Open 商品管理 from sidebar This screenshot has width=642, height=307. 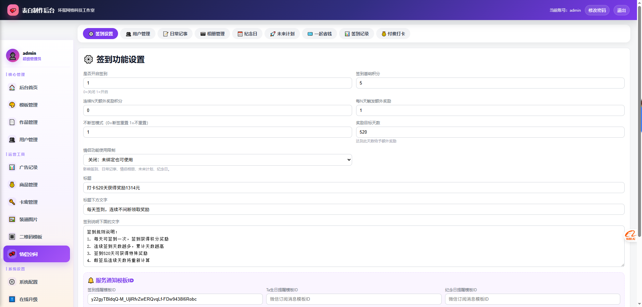(x=37, y=185)
